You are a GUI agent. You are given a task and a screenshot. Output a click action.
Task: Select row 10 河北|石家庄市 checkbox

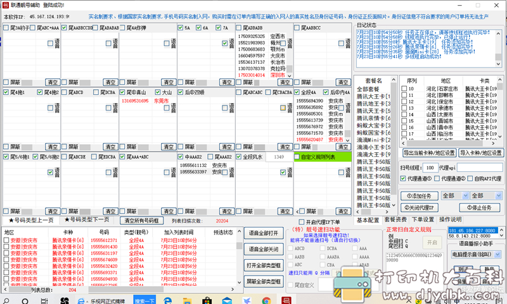tap(404, 88)
